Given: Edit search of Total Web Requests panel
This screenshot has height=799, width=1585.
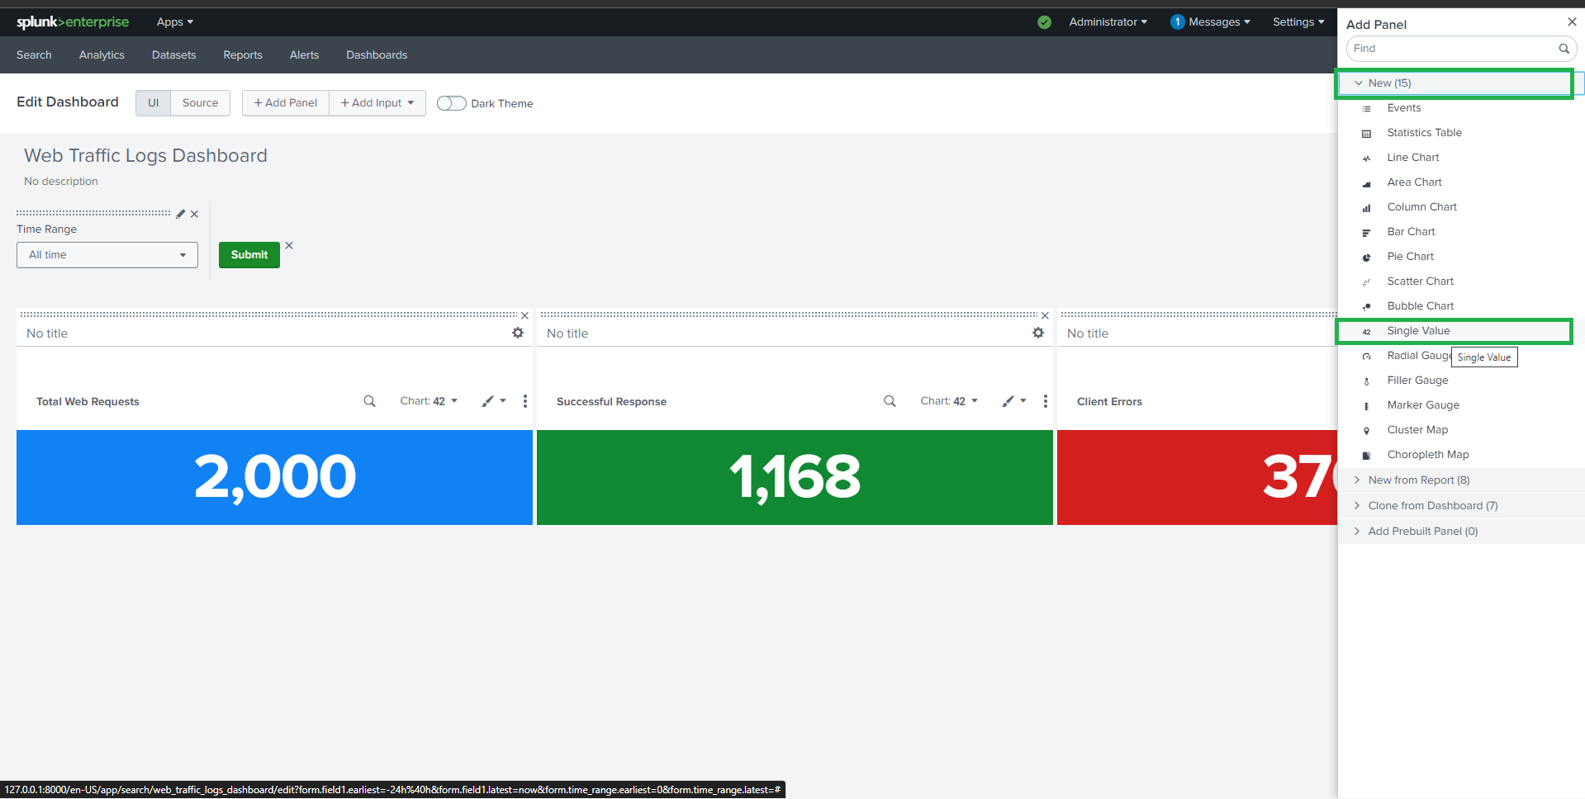Looking at the screenshot, I should [369, 401].
